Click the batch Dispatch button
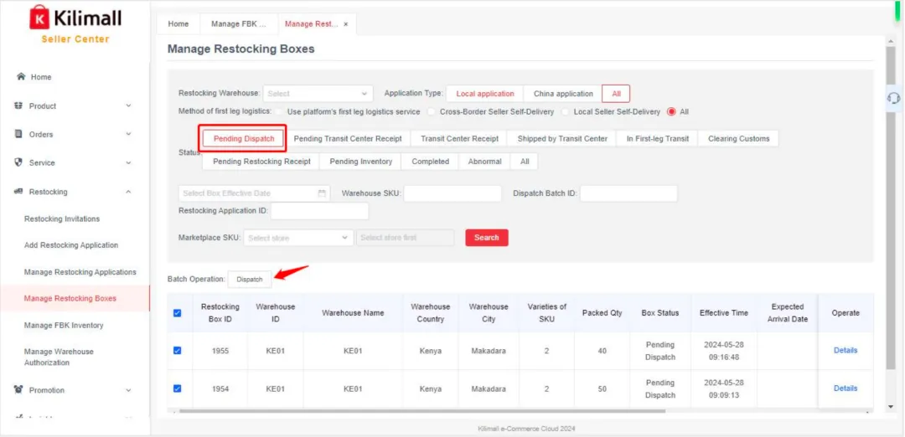Viewport: 905px width, 437px height. (x=250, y=279)
